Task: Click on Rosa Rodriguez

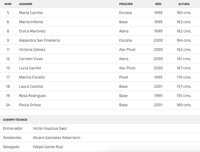Action: pyautogui.click(x=32, y=96)
